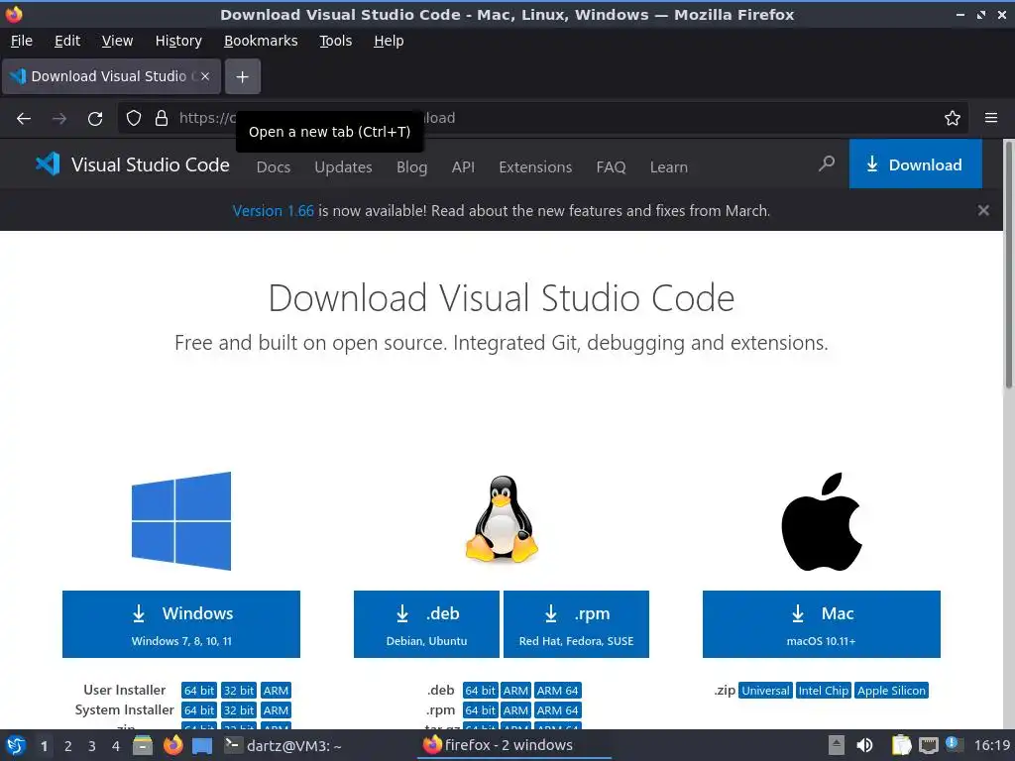
Task: Download the Windows installer
Action: (181, 624)
